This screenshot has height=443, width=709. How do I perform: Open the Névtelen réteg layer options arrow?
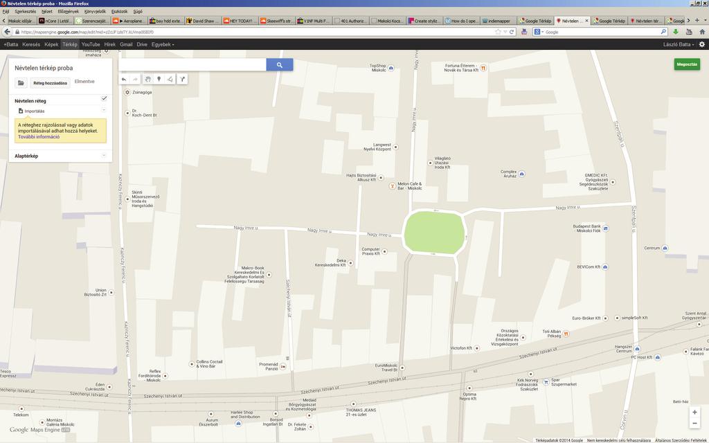tap(104, 110)
